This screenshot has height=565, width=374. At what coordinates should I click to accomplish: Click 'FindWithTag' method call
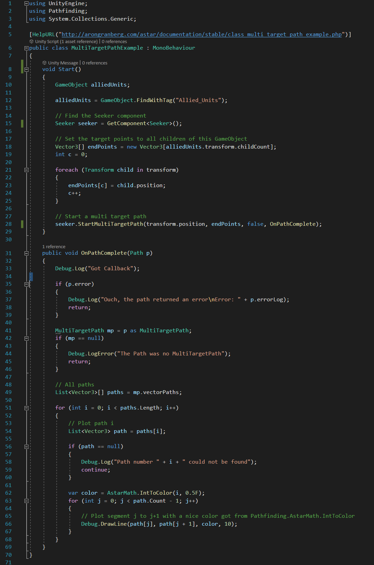coord(154,100)
